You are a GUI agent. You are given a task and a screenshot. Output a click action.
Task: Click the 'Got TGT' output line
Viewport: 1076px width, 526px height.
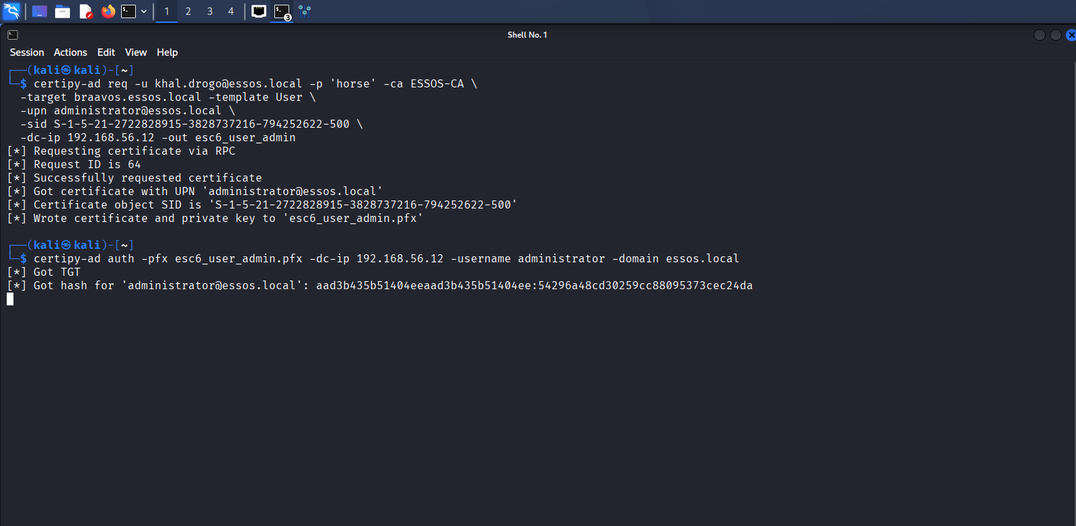coord(44,272)
